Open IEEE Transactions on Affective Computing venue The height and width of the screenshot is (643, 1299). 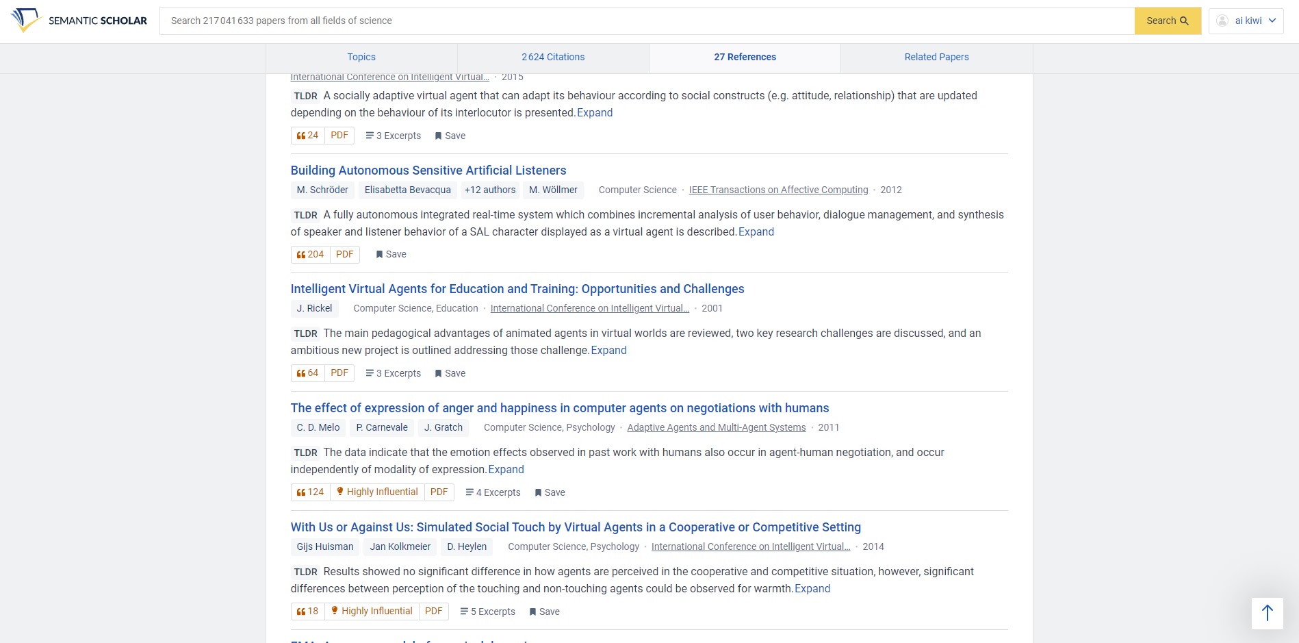point(778,190)
